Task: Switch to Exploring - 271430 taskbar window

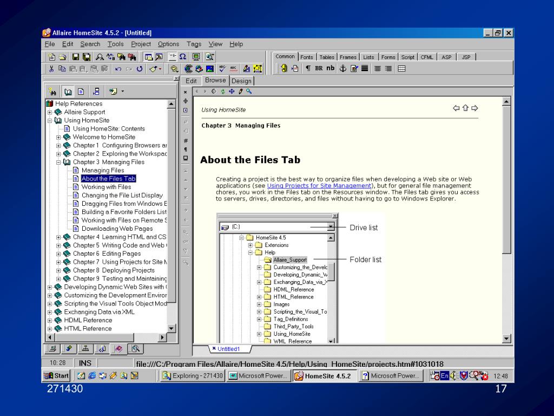Action: point(193,376)
